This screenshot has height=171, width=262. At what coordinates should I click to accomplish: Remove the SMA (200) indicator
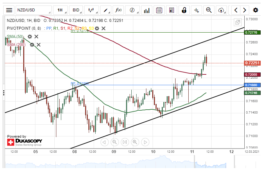(x=39, y=45)
